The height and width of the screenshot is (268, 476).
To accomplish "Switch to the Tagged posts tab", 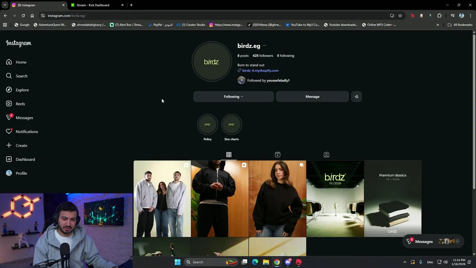I will 326,154.
